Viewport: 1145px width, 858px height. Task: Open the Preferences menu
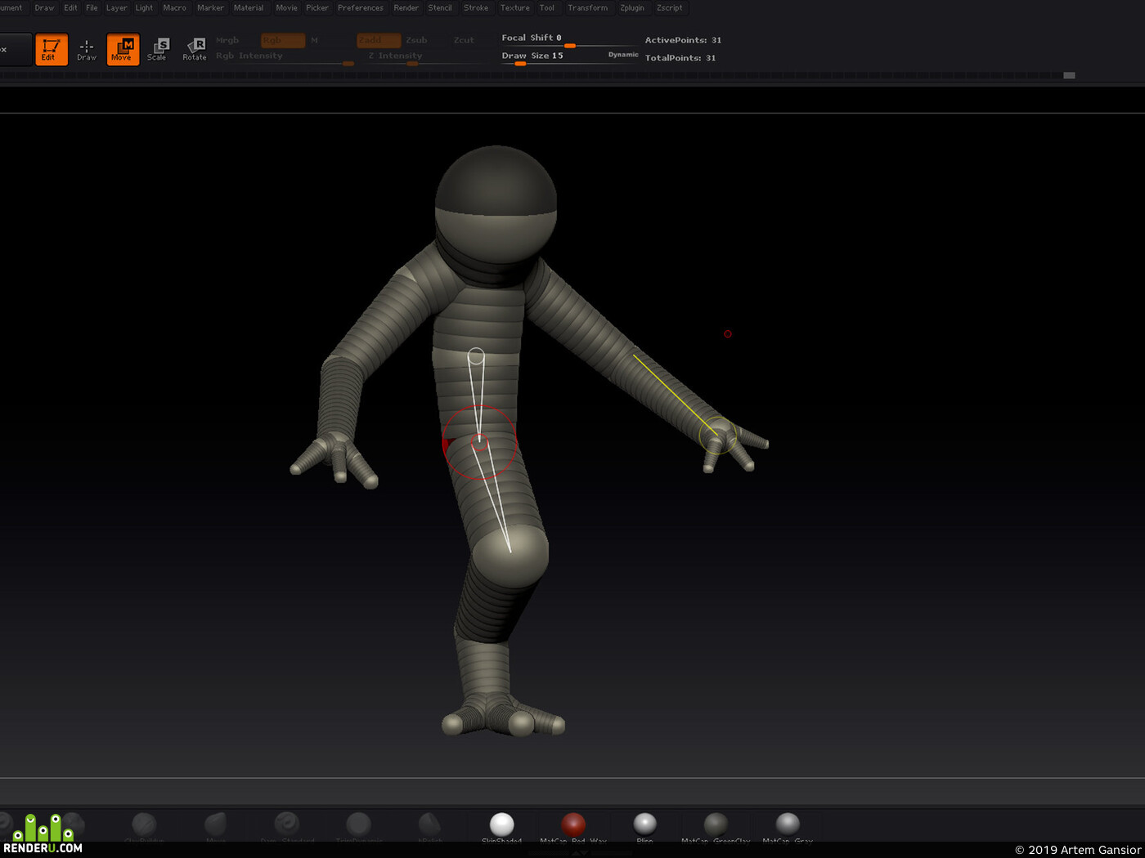click(x=361, y=8)
